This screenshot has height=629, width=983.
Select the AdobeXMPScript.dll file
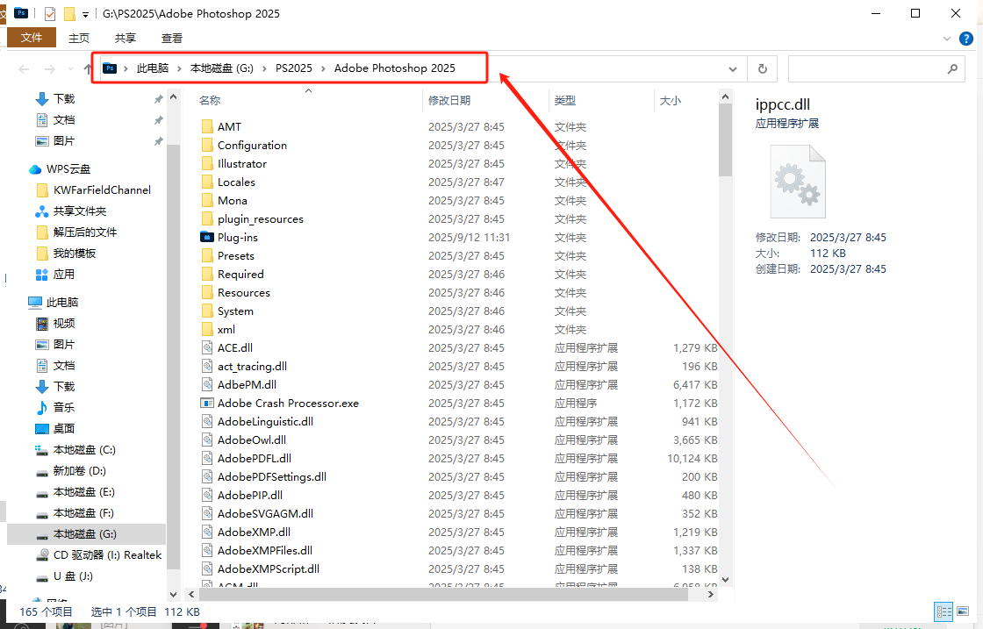tap(269, 568)
